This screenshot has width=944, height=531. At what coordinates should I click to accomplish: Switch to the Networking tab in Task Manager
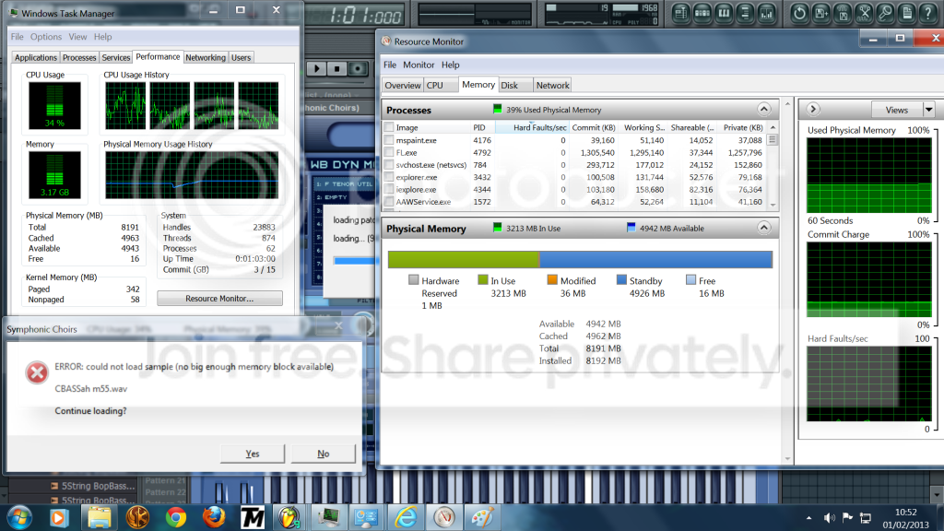coord(206,57)
